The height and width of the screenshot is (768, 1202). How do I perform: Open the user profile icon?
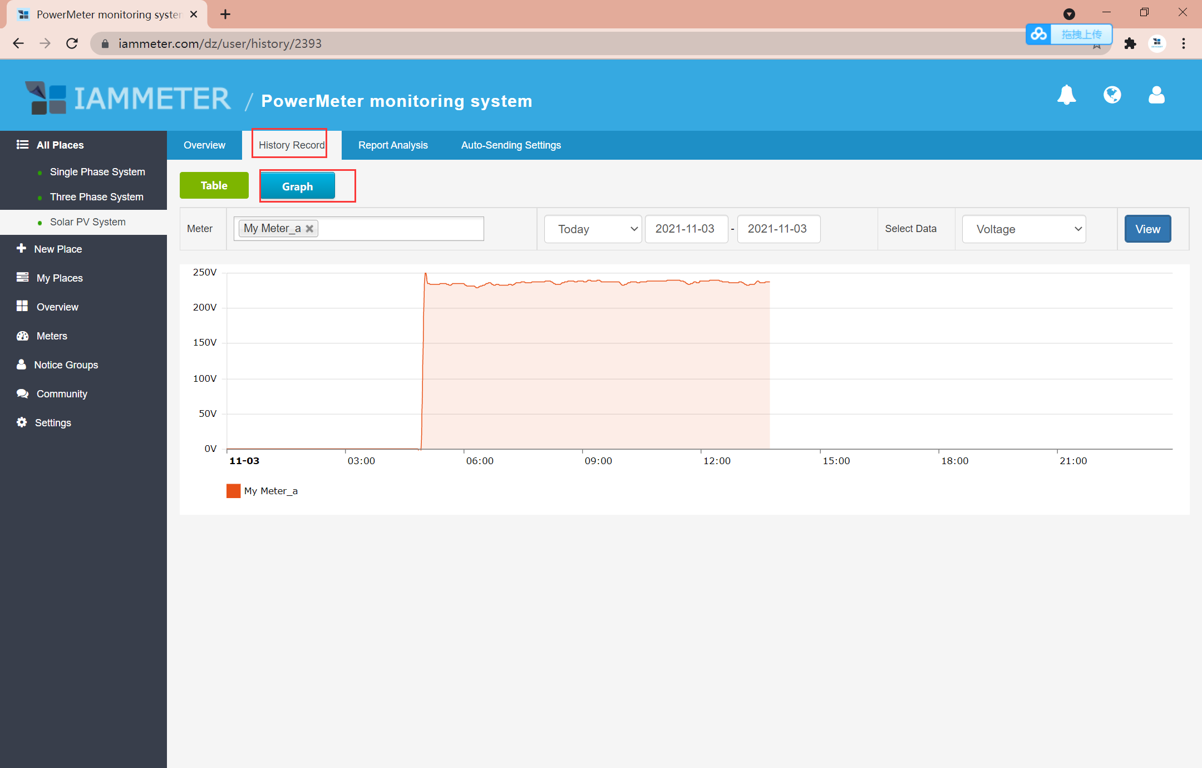[x=1156, y=95]
